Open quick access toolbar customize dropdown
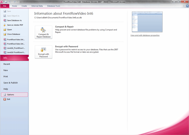 point(20,2)
